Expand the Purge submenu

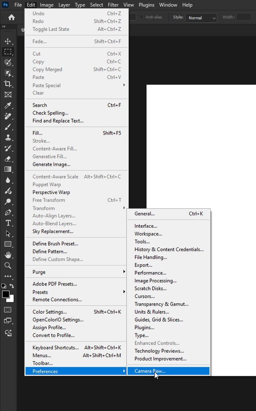coord(77,272)
